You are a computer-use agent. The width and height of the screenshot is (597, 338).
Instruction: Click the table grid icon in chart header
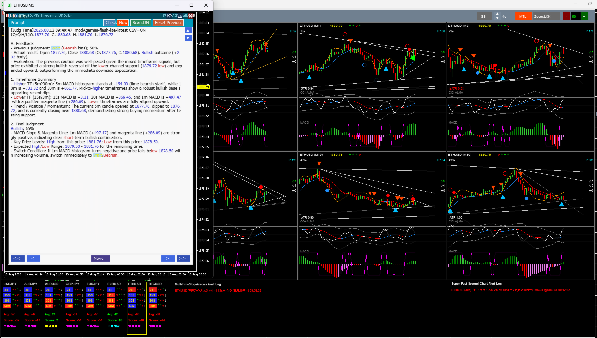coord(9,15)
